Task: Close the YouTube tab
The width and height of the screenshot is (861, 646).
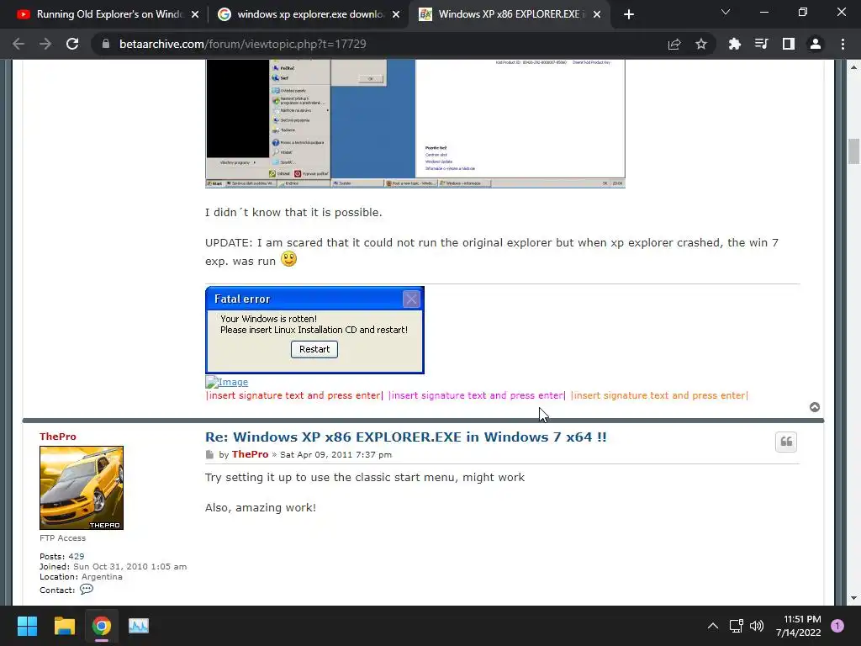Action: 195,14
